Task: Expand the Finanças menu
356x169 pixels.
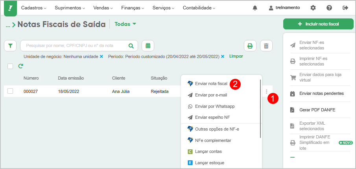Action: click(x=133, y=8)
